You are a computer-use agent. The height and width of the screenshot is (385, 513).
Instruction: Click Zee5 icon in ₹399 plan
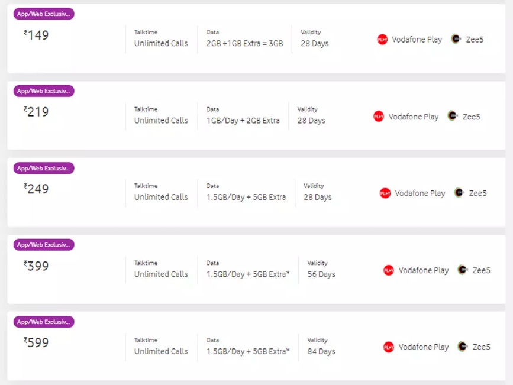[x=463, y=270]
